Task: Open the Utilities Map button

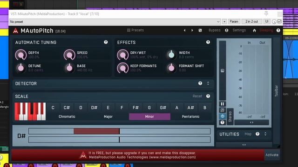Action: coord(248,134)
